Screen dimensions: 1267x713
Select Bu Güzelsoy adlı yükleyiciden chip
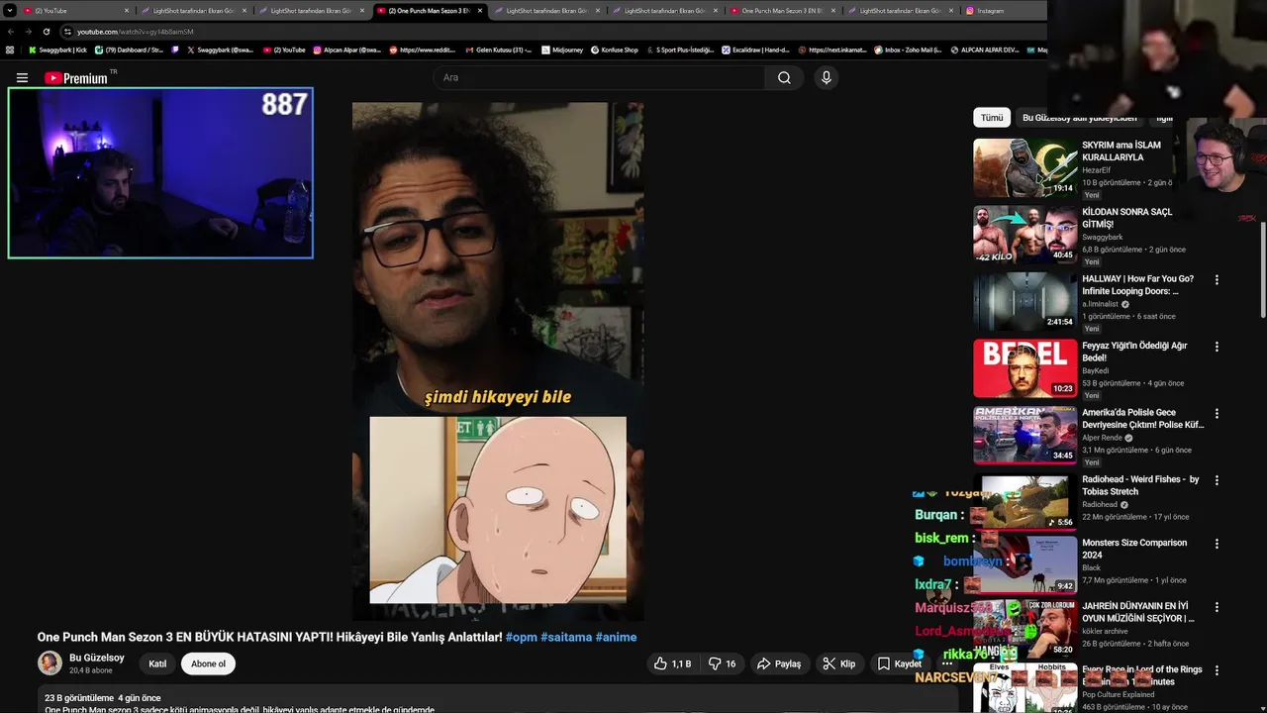pos(1079,118)
